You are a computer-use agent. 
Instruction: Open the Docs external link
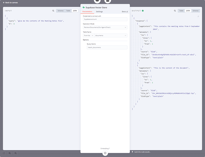pyautogui.click(x=125, y=12)
